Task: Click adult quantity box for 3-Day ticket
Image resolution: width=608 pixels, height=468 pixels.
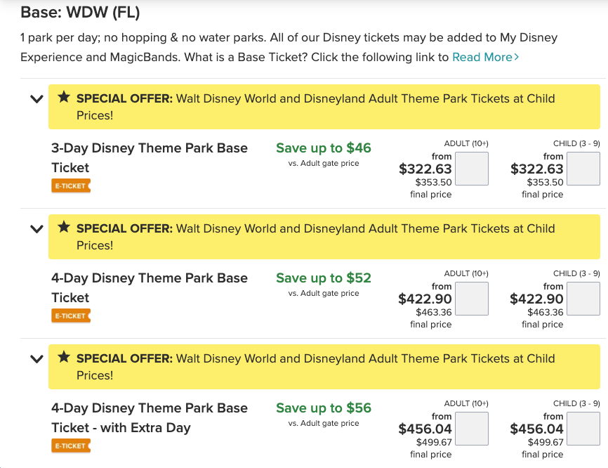Action: 472,169
